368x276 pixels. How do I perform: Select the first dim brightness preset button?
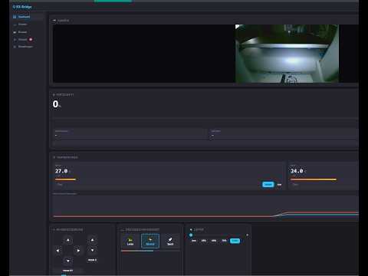coord(194,241)
